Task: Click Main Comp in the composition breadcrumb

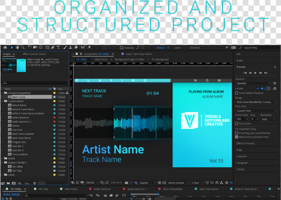Action: [101, 59]
